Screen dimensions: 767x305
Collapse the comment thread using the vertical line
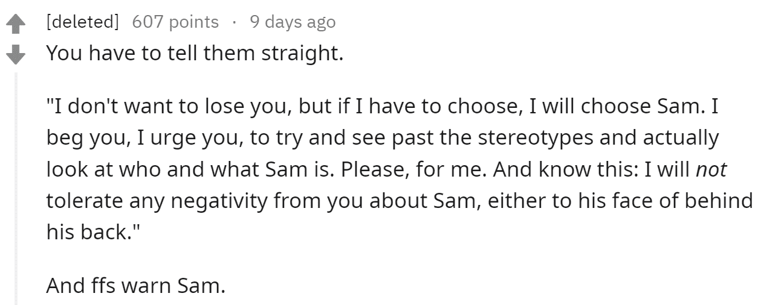point(17,187)
